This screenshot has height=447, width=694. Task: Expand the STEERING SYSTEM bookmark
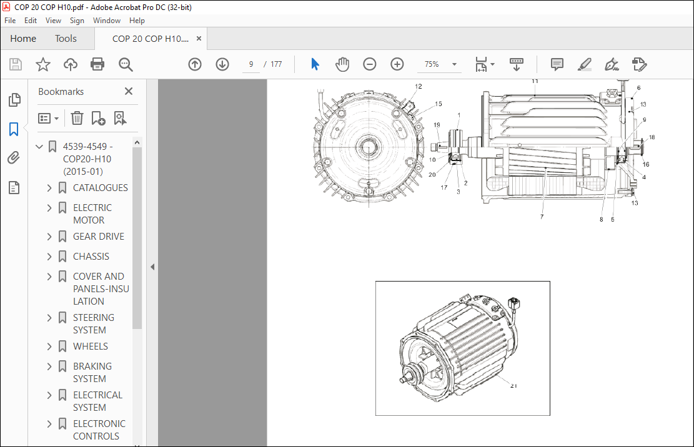point(49,318)
